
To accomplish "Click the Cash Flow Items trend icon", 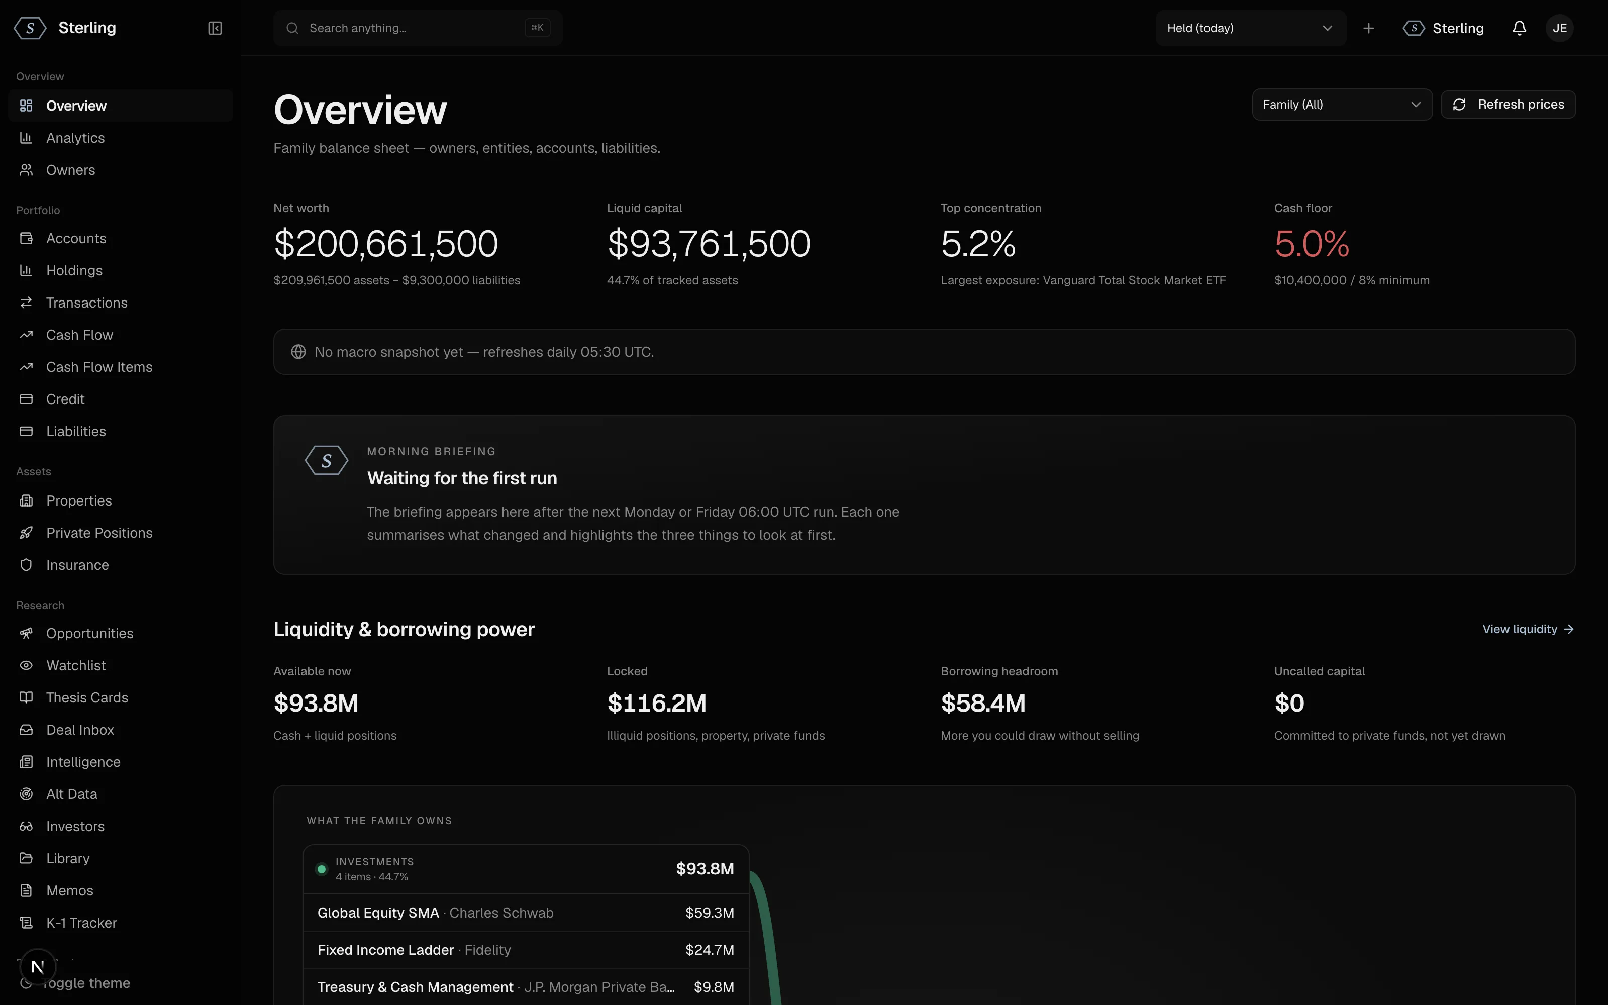I will pos(26,367).
